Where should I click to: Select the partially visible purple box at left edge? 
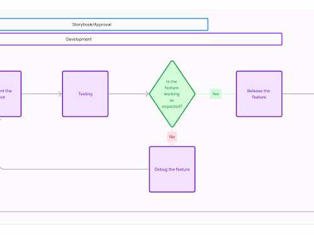coord(11,94)
